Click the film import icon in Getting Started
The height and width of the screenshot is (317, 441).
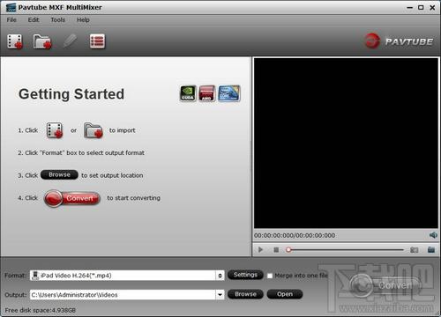point(55,130)
